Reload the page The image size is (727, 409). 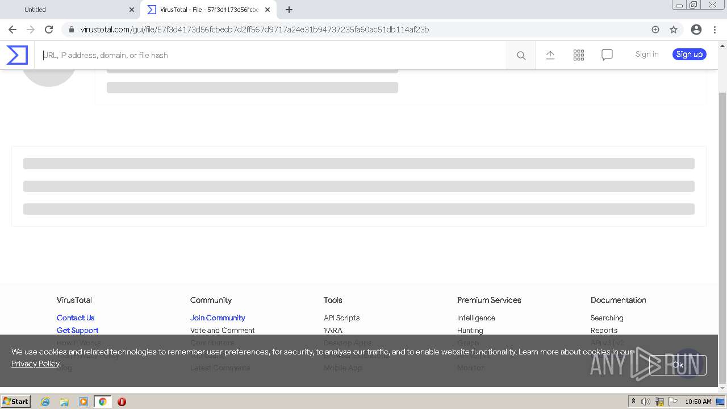point(49,30)
